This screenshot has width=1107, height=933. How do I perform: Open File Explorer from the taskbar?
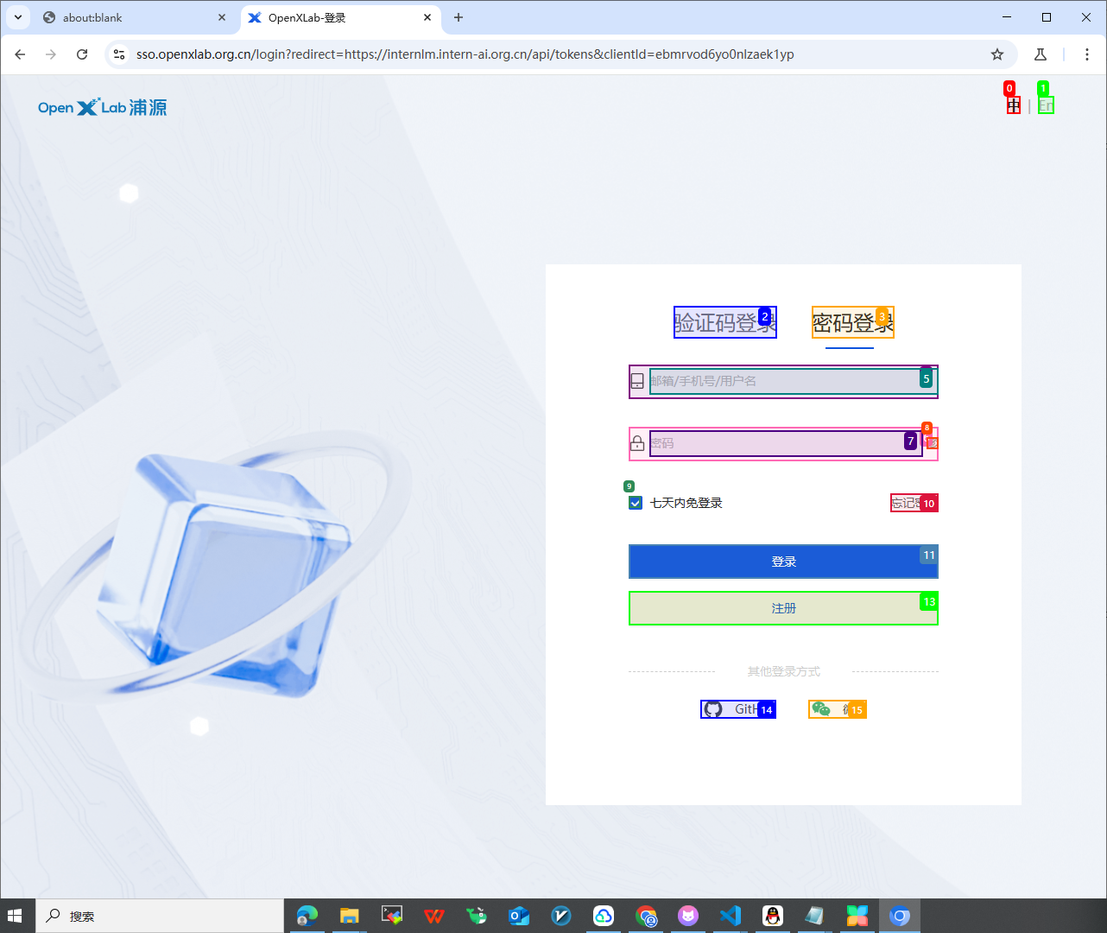coord(349,916)
